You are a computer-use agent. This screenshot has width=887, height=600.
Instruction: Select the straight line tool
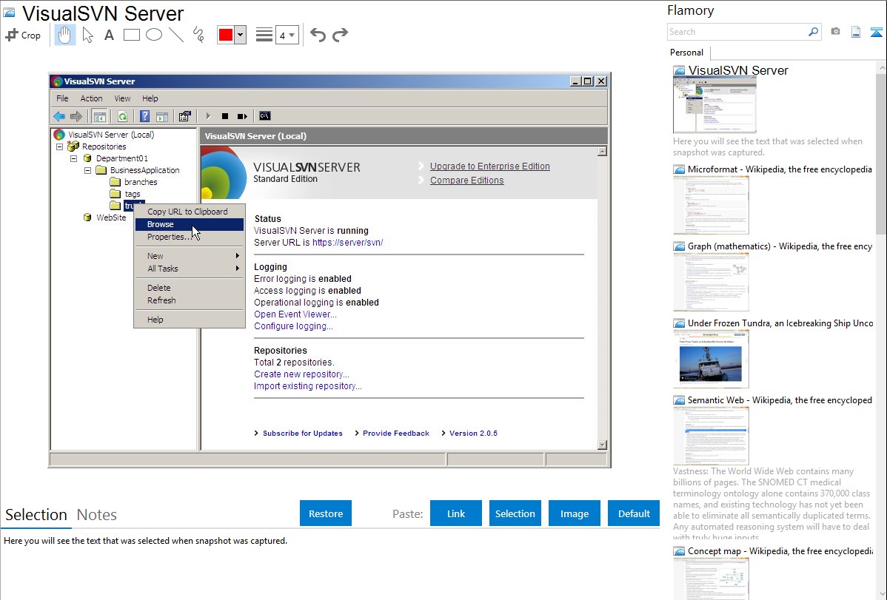click(176, 35)
